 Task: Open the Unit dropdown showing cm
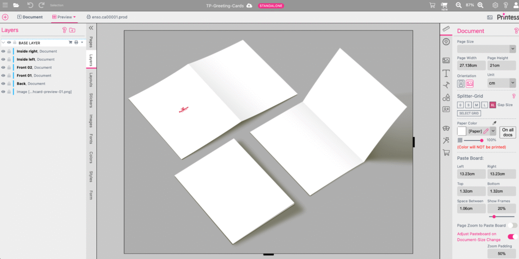501,82
